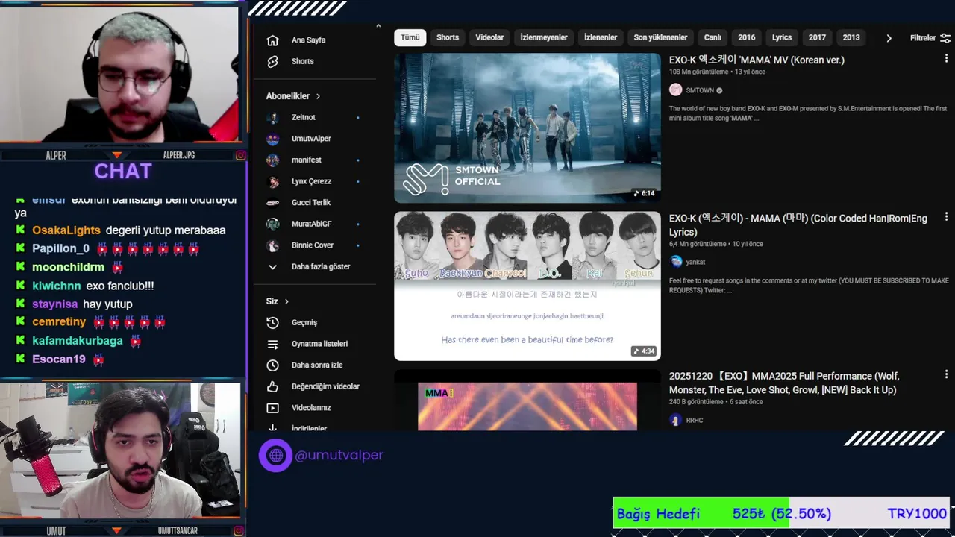Open Daha sonra izle clock icon

(272, 365)
